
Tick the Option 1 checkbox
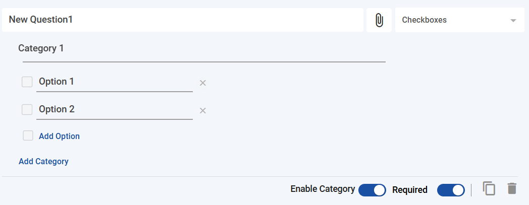pyautogui.click(x=27, y=82)
